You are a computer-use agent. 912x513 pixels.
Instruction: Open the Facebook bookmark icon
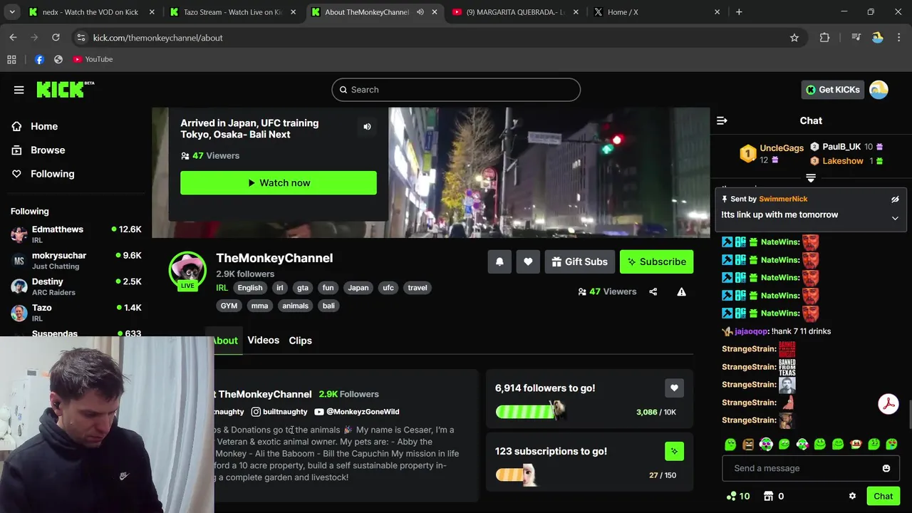(x=39, y=59)
